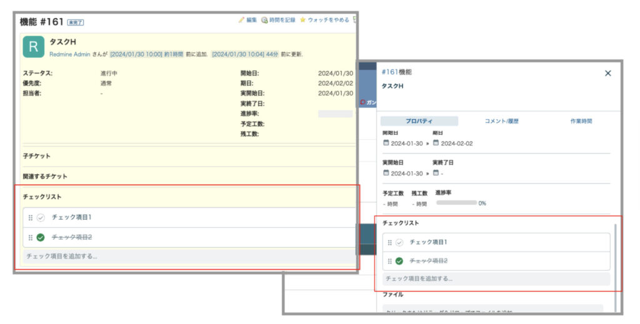This screenshot has height=324, width=640.
Task: Click the 時間を記録 clock icon
Action: pos(264,19)
